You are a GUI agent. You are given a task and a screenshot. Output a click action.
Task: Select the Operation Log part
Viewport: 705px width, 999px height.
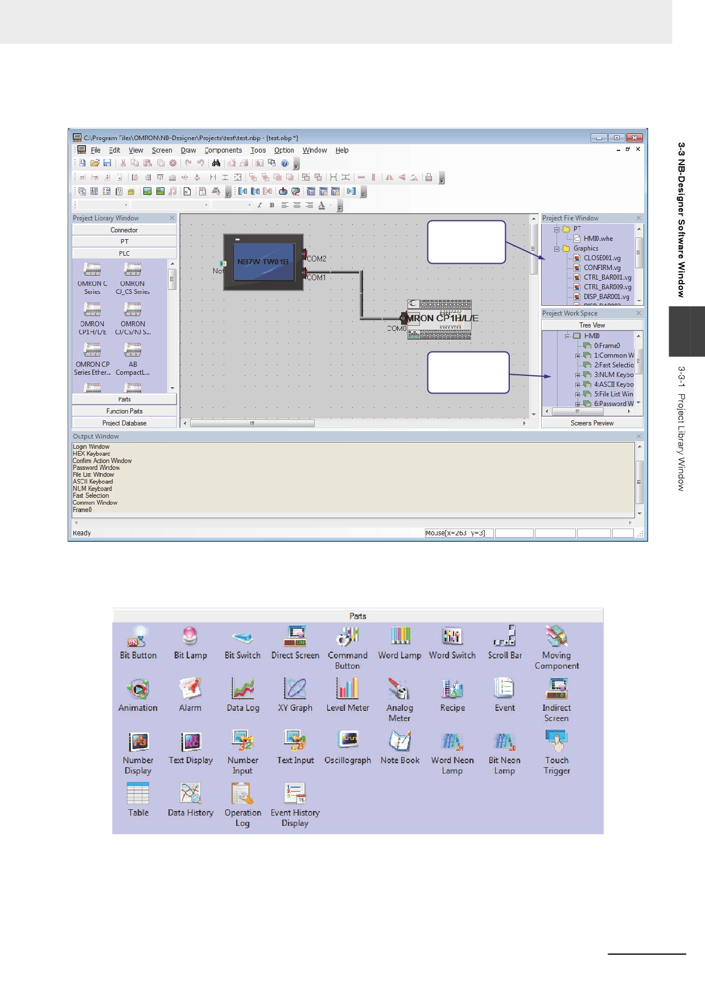click(243, 805)
